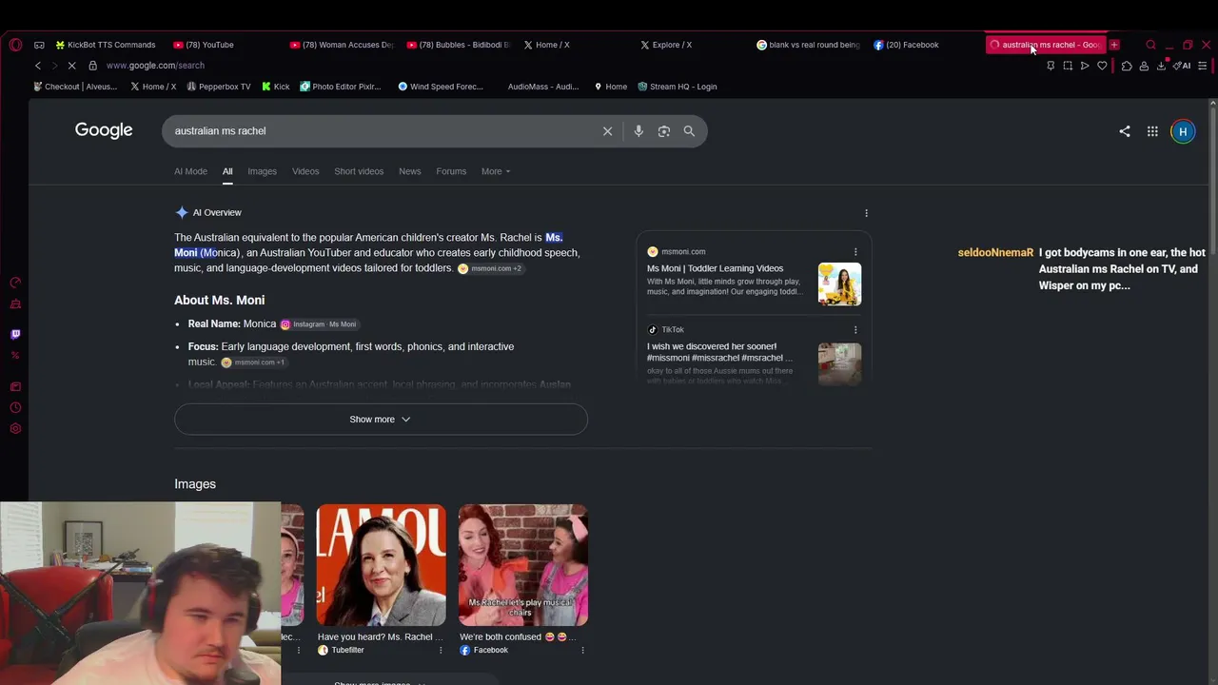The width and height of the screenshot is (1218, 685).
Task: Open the Stream HQ - Login bookmark
Action: point(678,87)
